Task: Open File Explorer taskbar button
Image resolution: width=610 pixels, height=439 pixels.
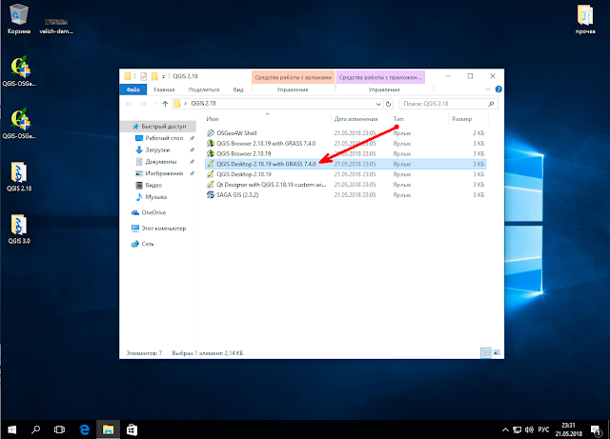Action: (108, 429)
